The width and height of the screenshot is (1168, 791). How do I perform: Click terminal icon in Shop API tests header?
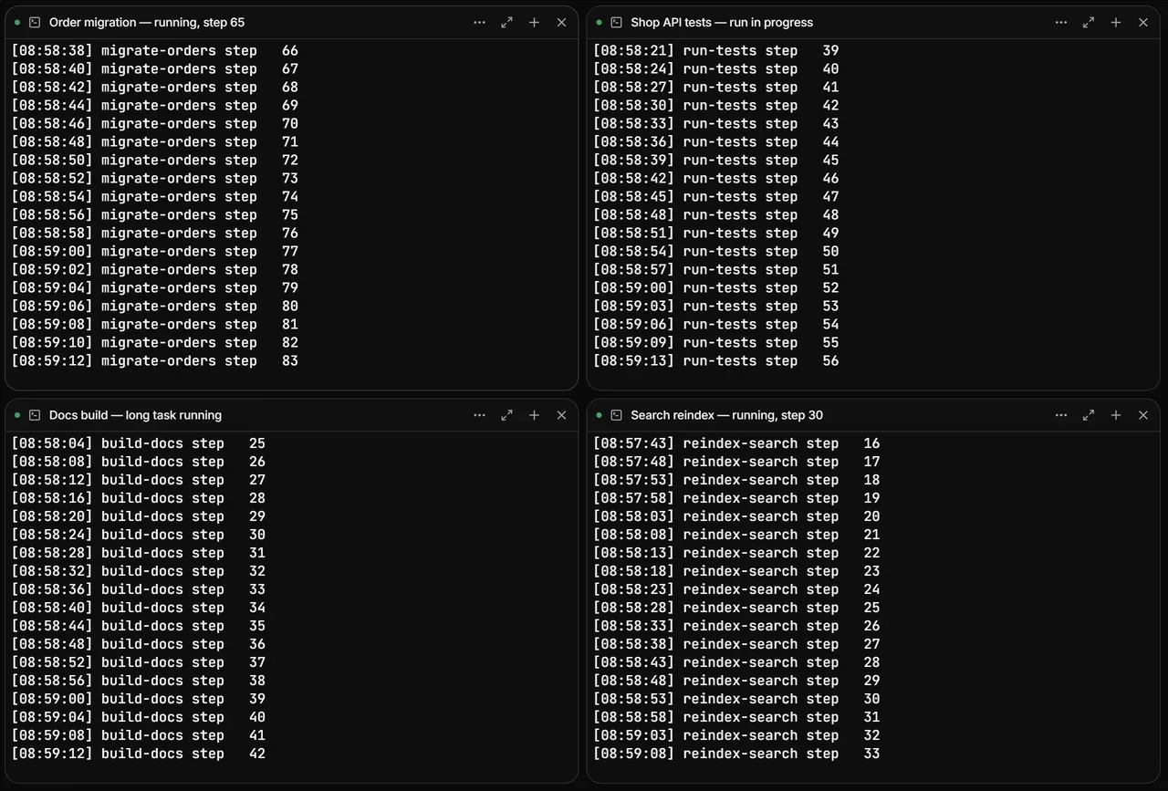616,22
